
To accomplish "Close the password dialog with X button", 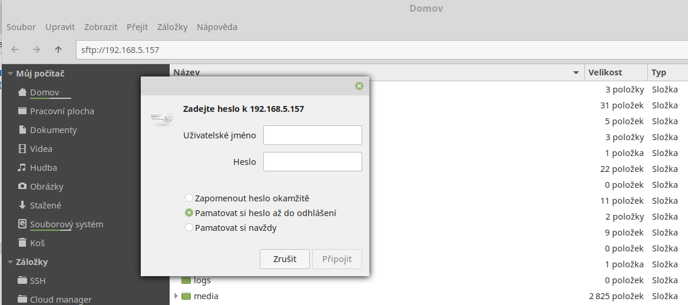I will (359, 86).
